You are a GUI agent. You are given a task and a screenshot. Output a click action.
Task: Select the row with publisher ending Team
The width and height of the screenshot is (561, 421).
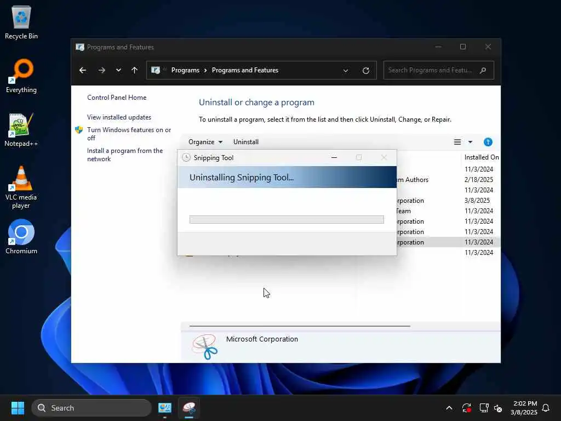coord(449,211)
